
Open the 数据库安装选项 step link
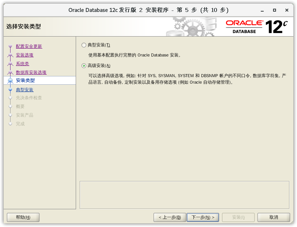click(31, 72)
